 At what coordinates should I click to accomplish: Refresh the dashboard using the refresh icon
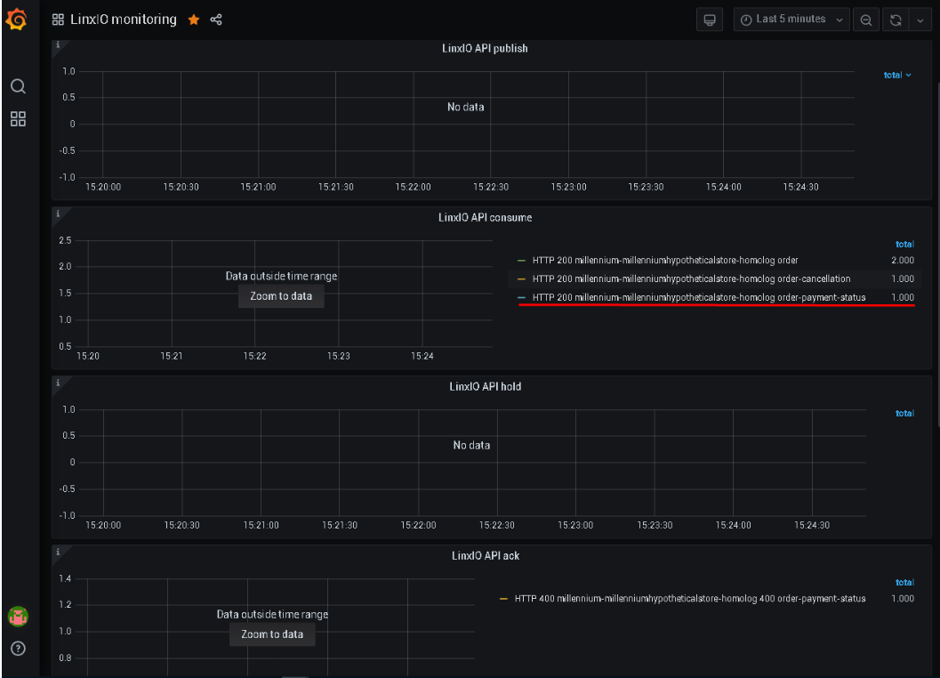coord(896,20)
